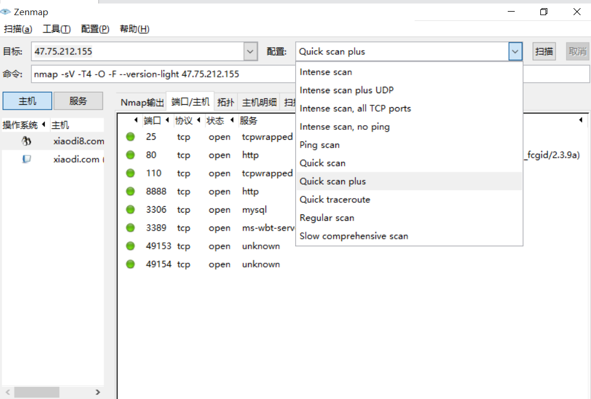The width and height of the screenshot is (591, 399).
Task: Open the 帮助(H) menu
Action: (x=134, y=29)
